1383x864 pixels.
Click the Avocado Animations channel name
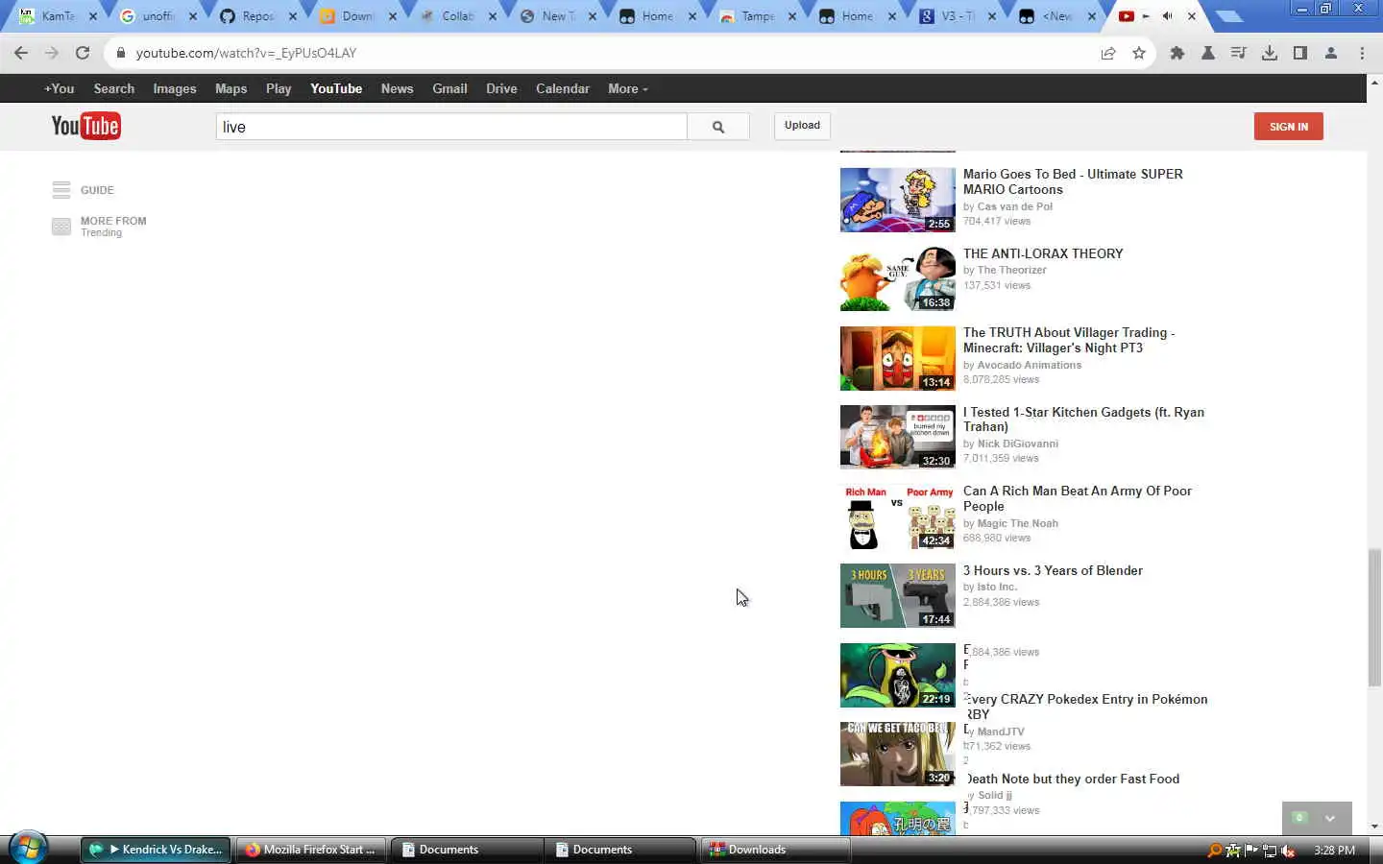(1029, 365)
